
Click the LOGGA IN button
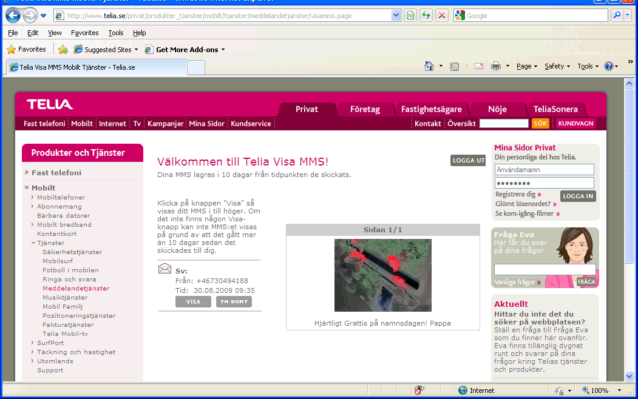[578, 196]
